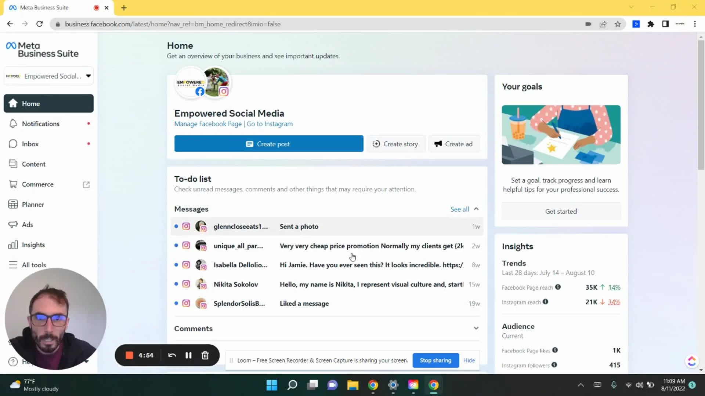Toggle the browser side panel icon
The image size is (705, 396).
665,24
